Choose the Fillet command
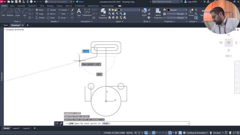Image resolution: width=240 pixels, height=135 pixels. pyautogui.click(x=62, y=14)
